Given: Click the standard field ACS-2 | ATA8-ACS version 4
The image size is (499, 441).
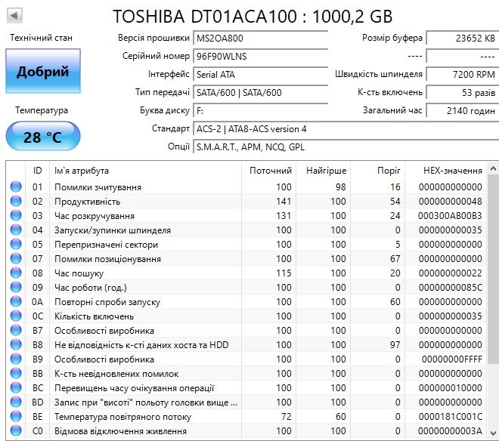Looking at the screenshot, I should 346,129.
